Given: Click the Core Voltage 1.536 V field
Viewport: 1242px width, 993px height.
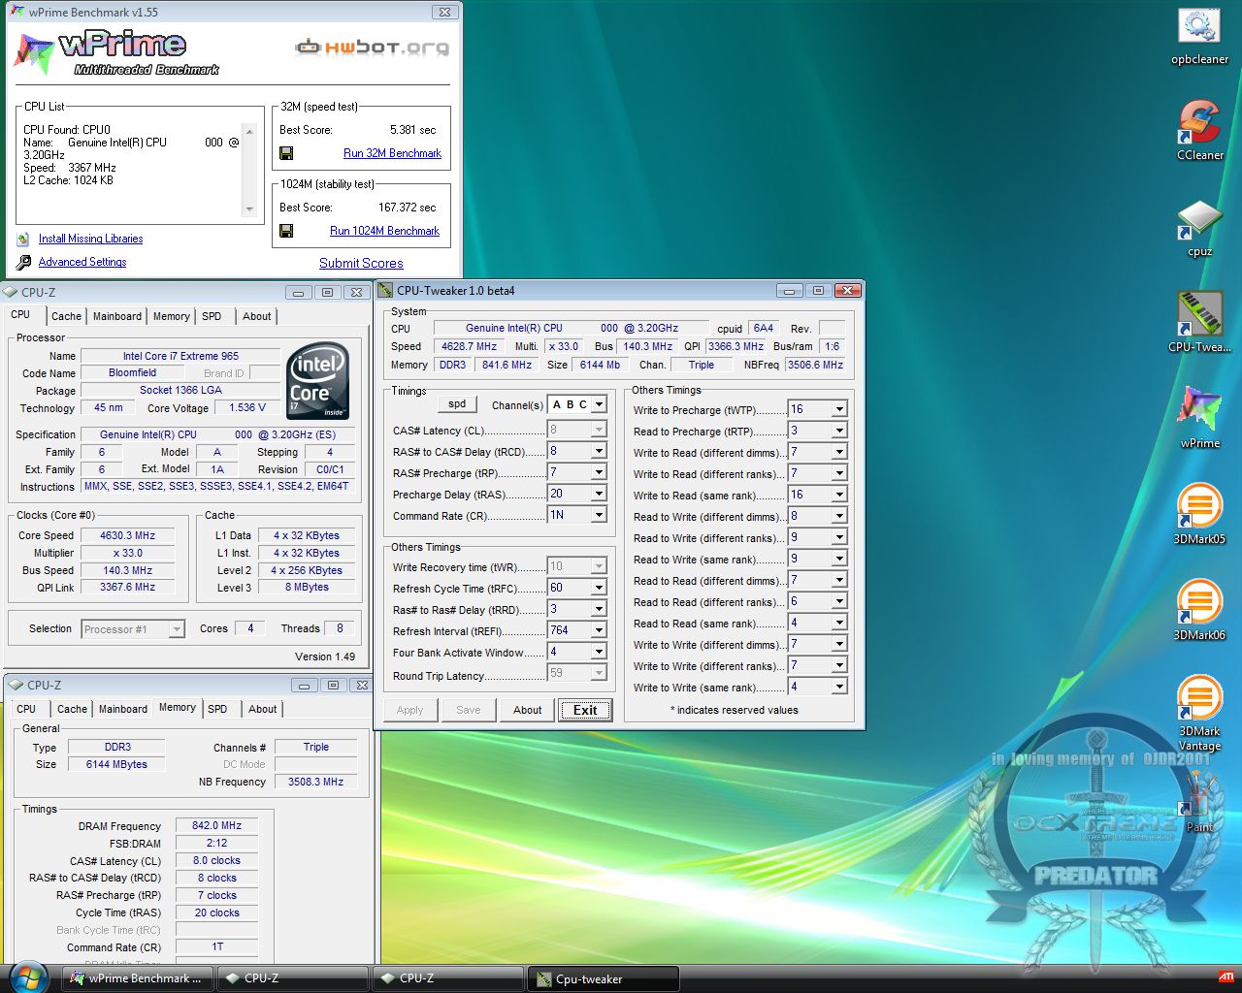Looking at the screenshot, I should pos(247,408).
